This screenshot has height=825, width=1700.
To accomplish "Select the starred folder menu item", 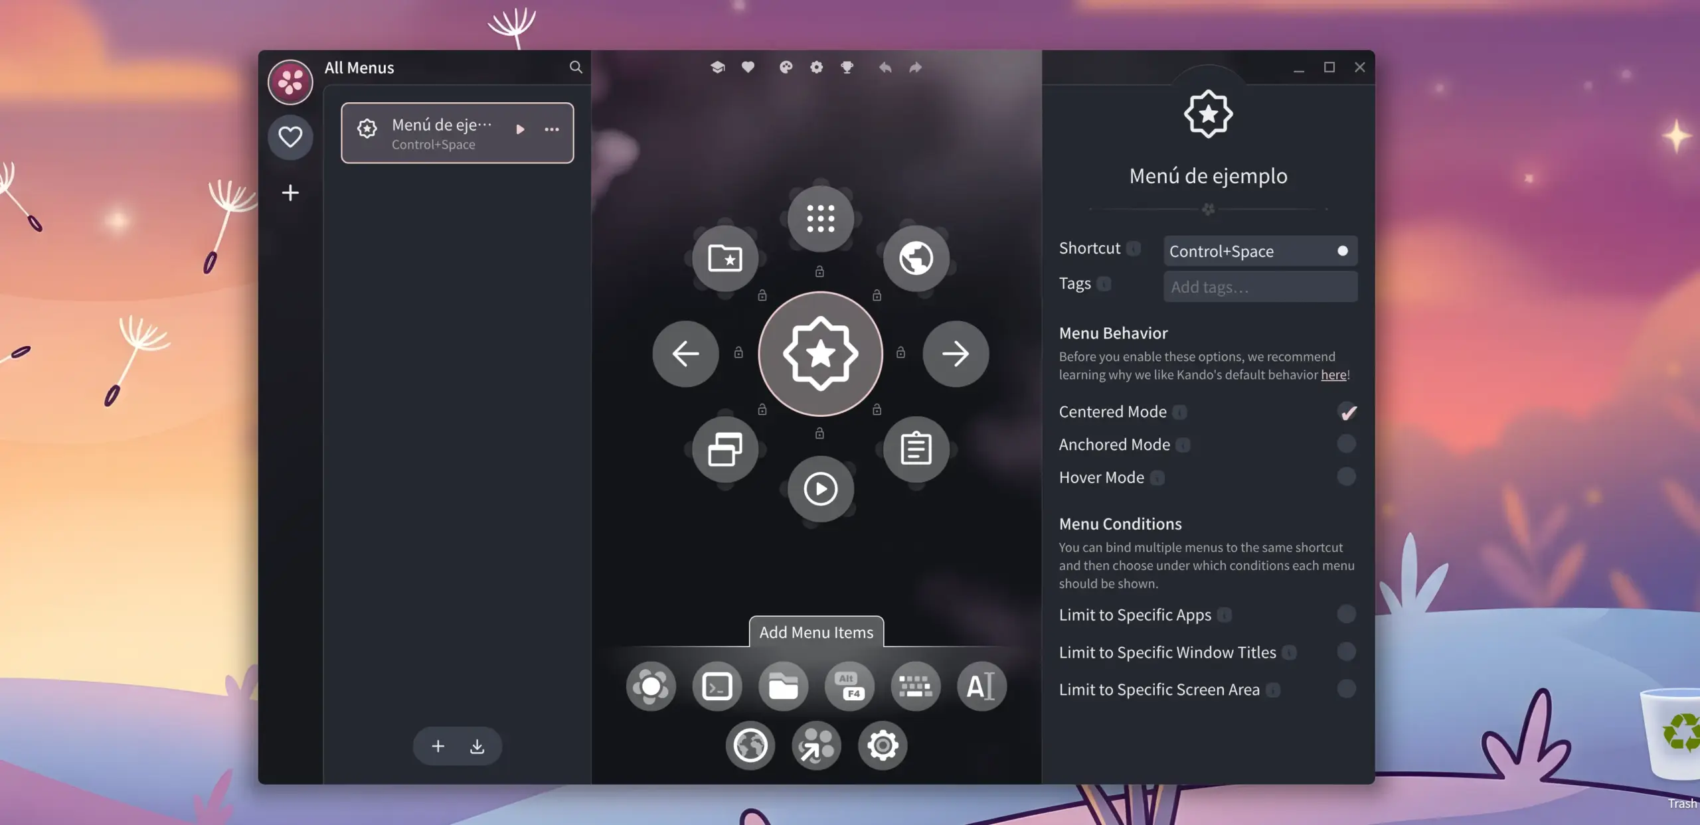I will [x=725, y=258].
